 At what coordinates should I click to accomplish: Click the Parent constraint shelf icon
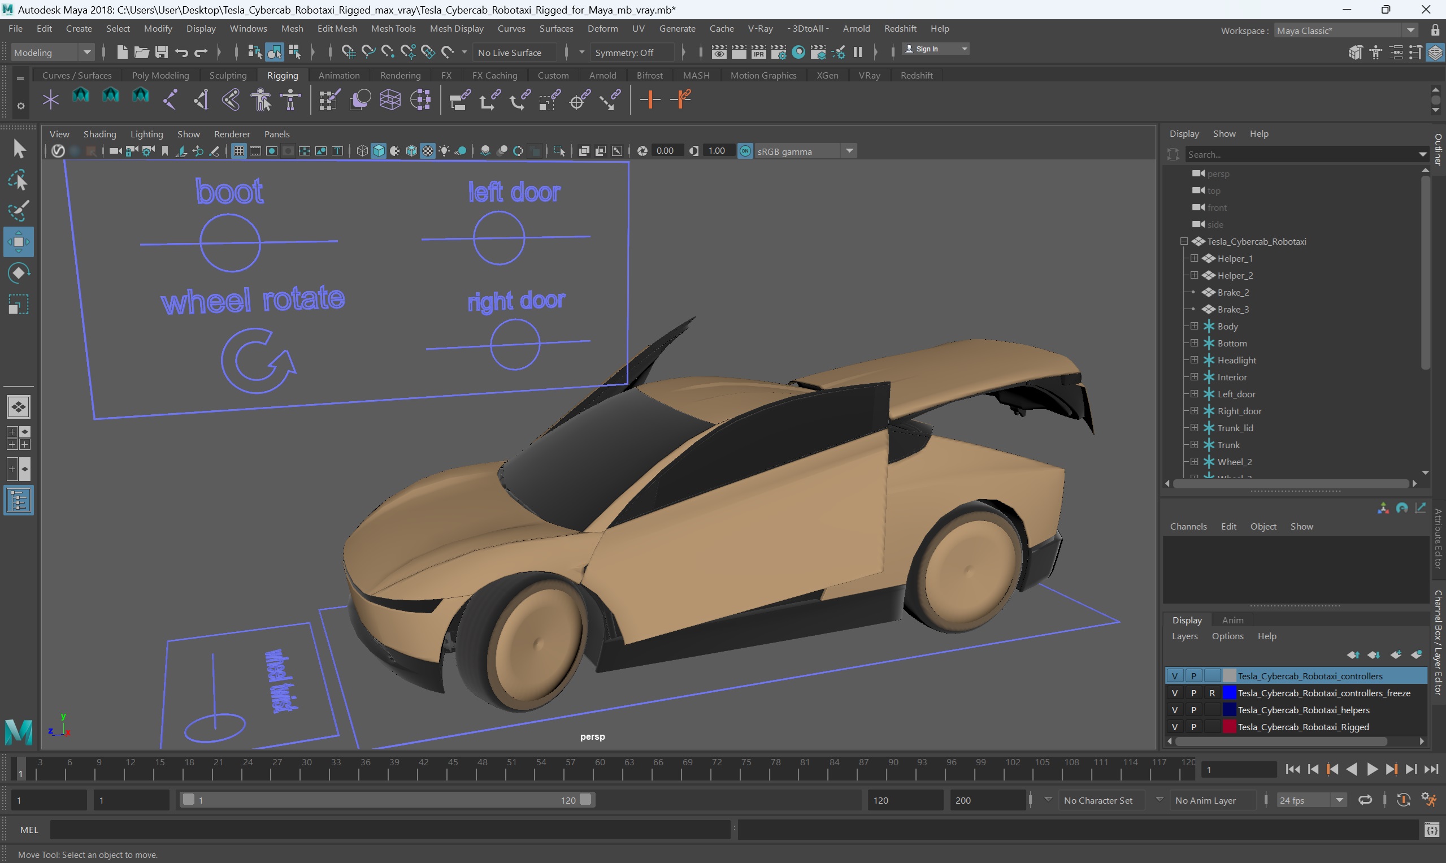pyautogui.click(x=459, y=99)
